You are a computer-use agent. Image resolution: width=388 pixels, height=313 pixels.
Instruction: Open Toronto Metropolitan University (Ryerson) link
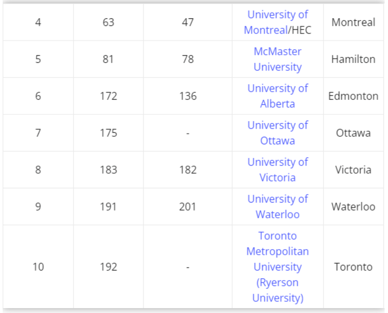coord(277,267)
